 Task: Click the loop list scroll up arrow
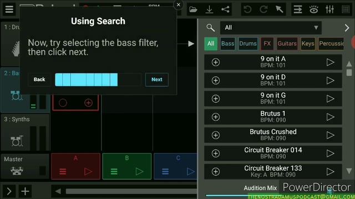point(349,64)
